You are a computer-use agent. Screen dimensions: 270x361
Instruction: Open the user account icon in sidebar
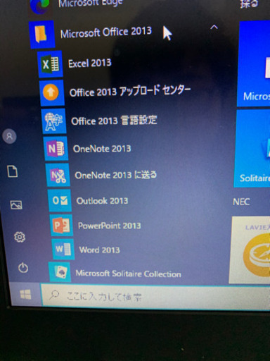[9, 136]
